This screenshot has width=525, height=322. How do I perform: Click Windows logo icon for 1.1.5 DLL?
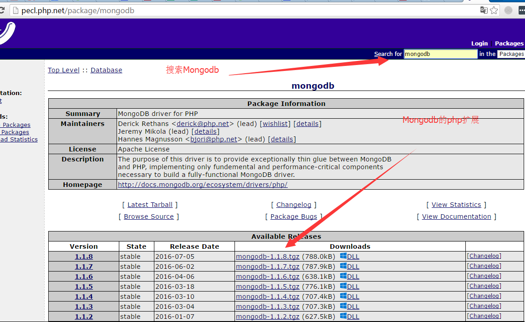point(343,286)
